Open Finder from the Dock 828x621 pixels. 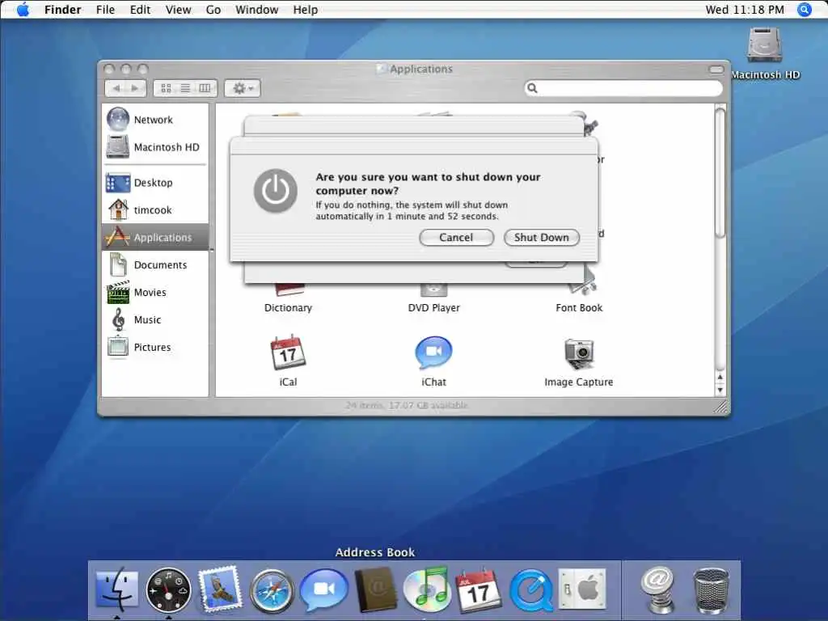pyautogui.click(x=116, y=589)
